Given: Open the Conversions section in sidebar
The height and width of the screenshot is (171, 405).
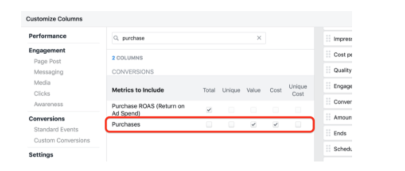Looking at the screenshot, I should (47, 119).
